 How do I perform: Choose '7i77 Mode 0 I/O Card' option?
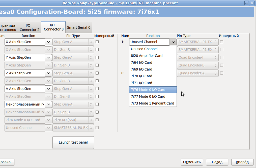(153, 96)
